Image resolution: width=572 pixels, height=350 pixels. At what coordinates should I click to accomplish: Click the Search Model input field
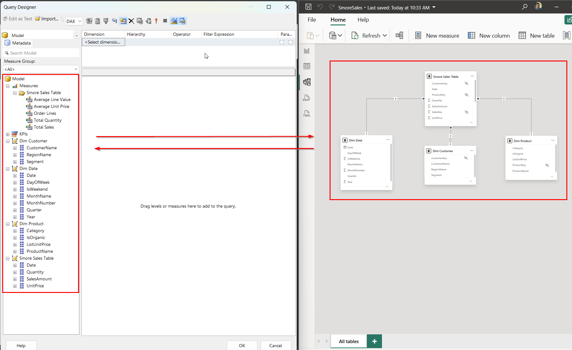click(41, 53)
